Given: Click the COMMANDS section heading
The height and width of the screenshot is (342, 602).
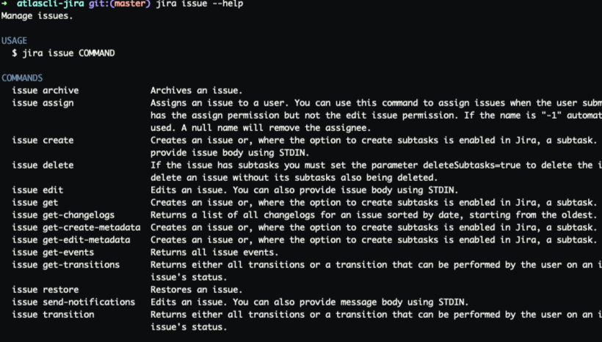Looking at the screenshot, I should [22, 78].
